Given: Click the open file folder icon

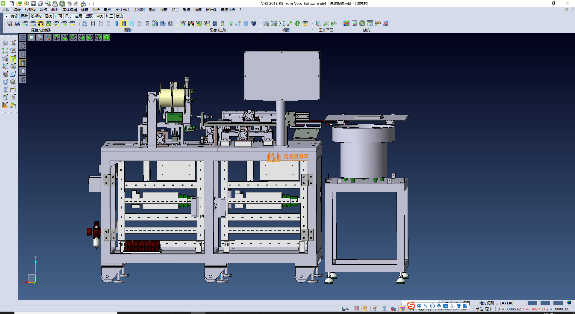Looking at the screenshot, I should pyautogui.click(x=19, y=4).
